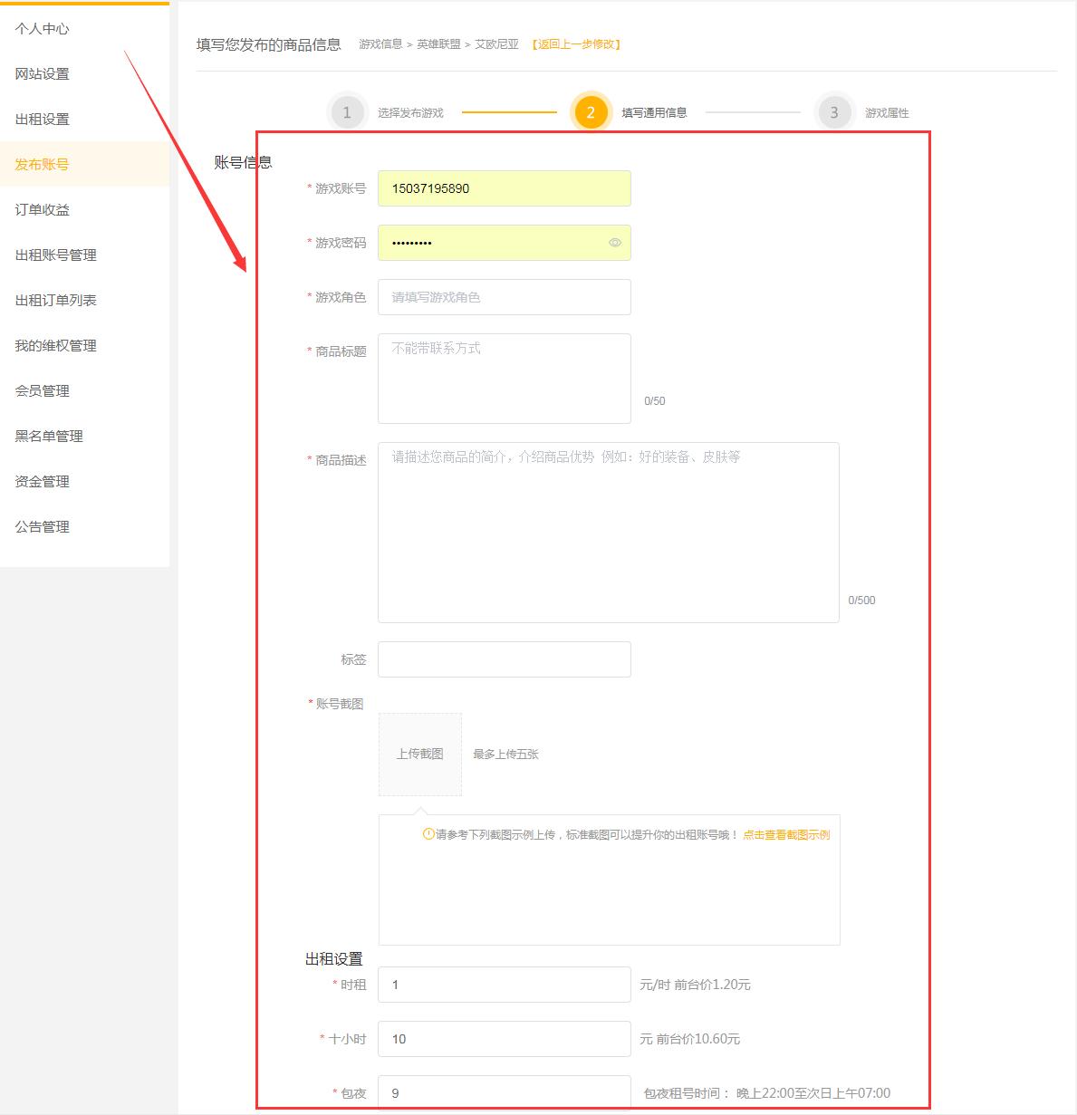The width and height of the screenshot is (1077, 1115).
Task: Toggle the eye icon to reveal the game password
Action: tap(616, 243)
